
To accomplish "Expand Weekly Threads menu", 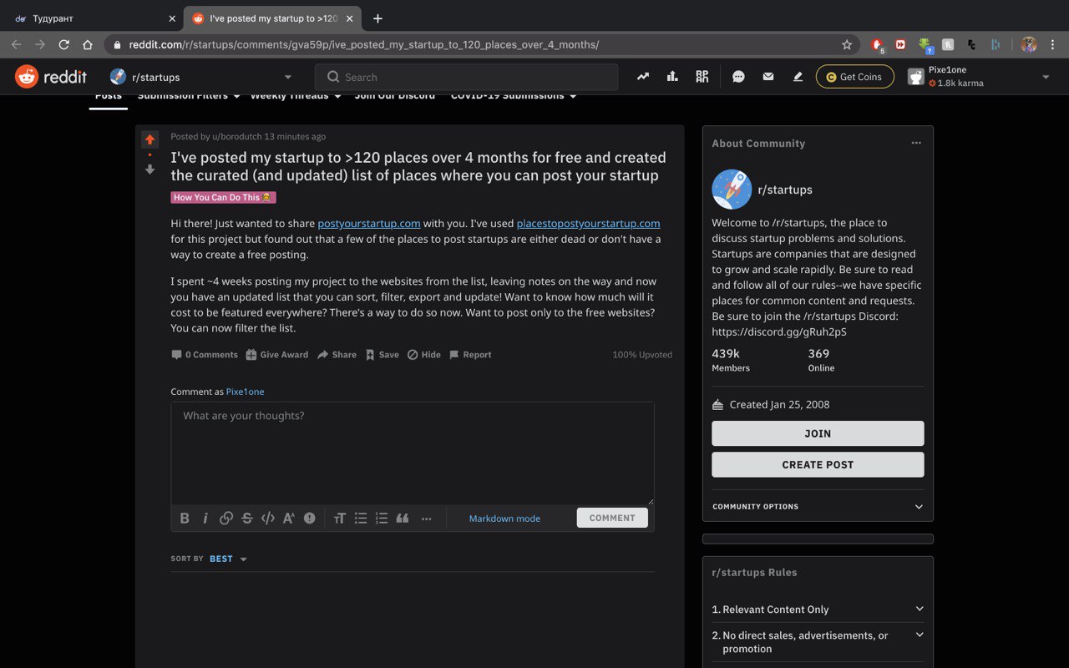I will [x=296, y=97].
